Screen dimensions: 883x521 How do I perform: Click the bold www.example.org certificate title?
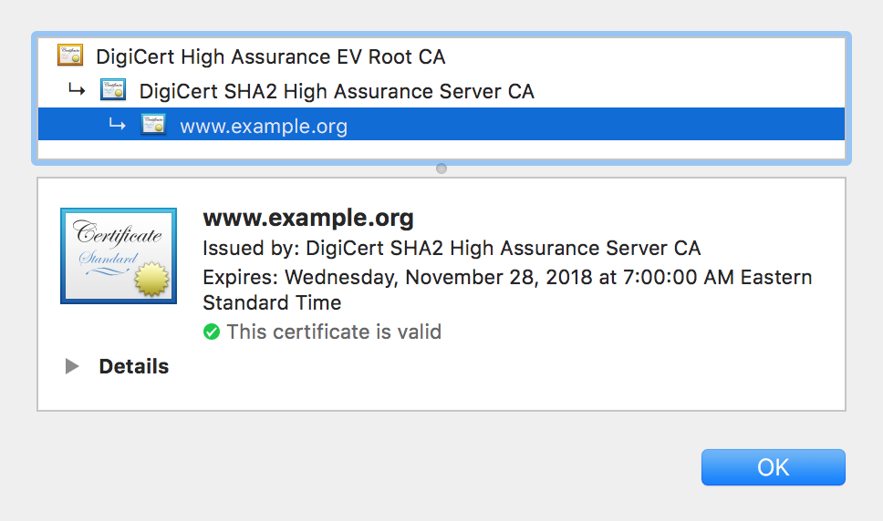tap(308, 218)
